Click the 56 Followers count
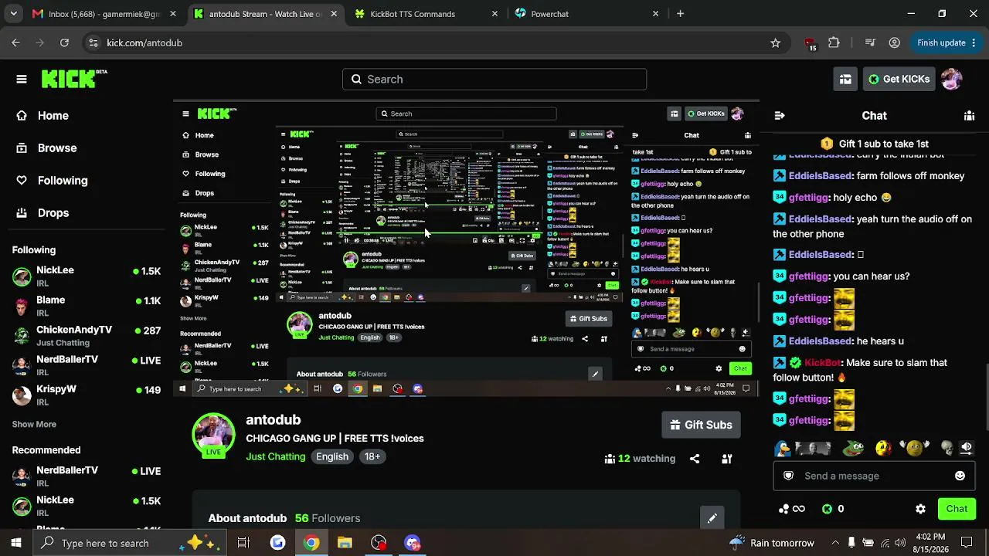 coord(328,518)
